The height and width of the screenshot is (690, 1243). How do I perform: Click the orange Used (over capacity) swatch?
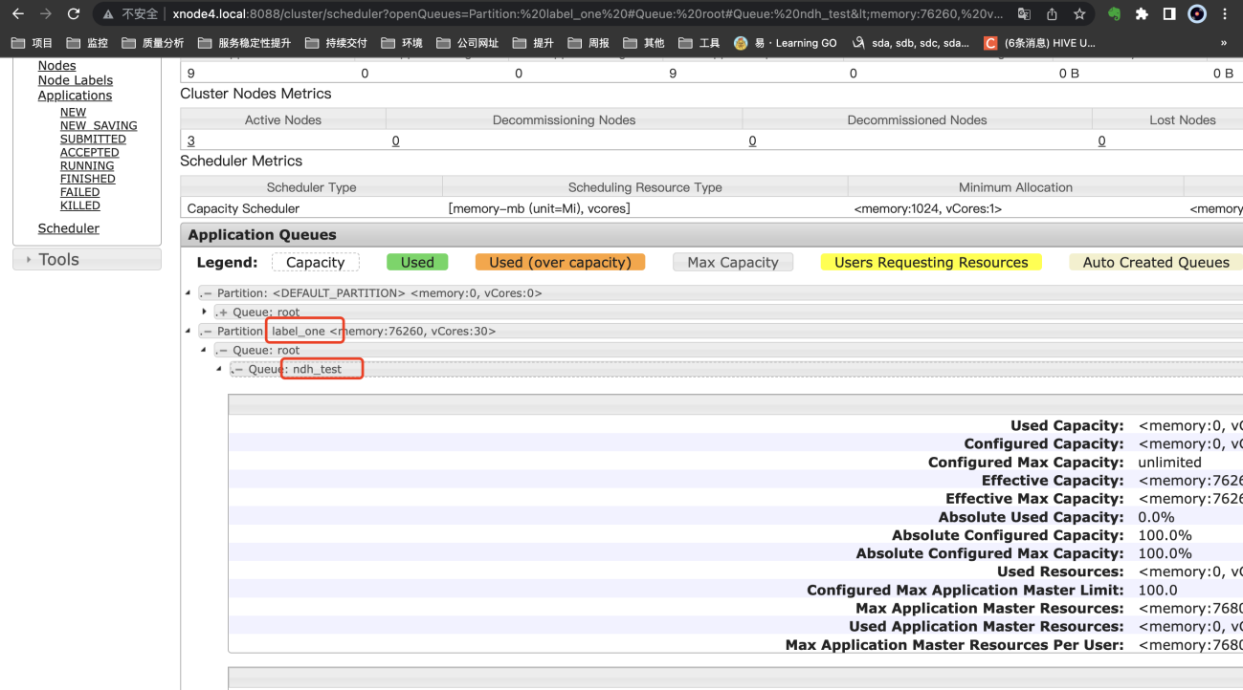560,262
